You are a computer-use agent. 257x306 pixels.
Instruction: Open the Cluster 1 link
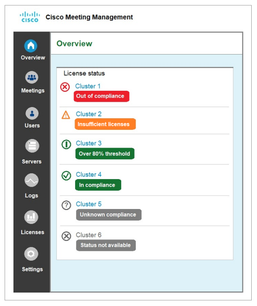(x=88, y=86)
